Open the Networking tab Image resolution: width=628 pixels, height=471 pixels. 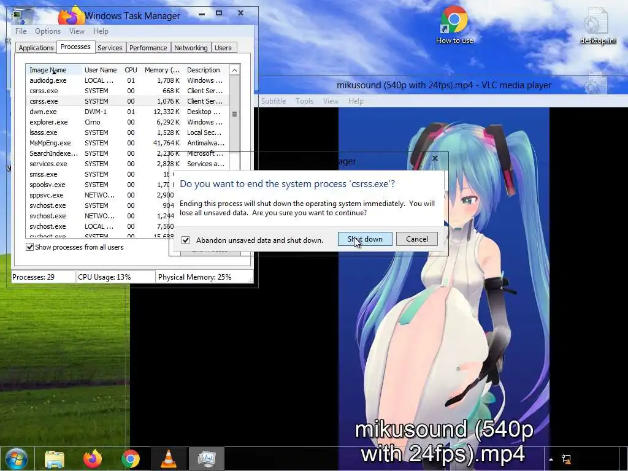click(191, 48)
